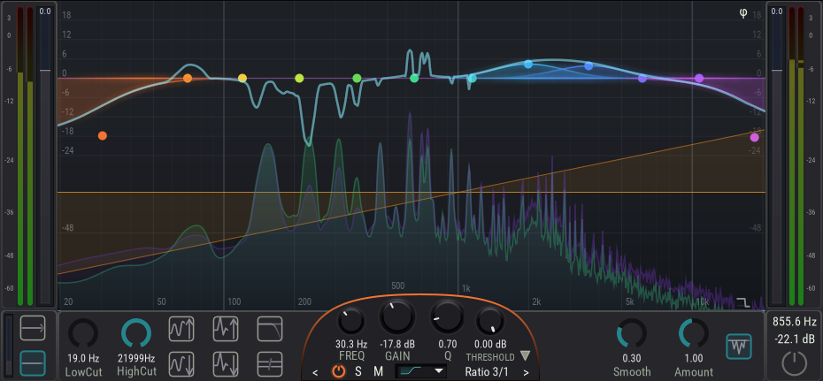This screenshot has width=823, height=381.
Task: Click the 21999Hz HighCut value
Action: coord(136,359)
